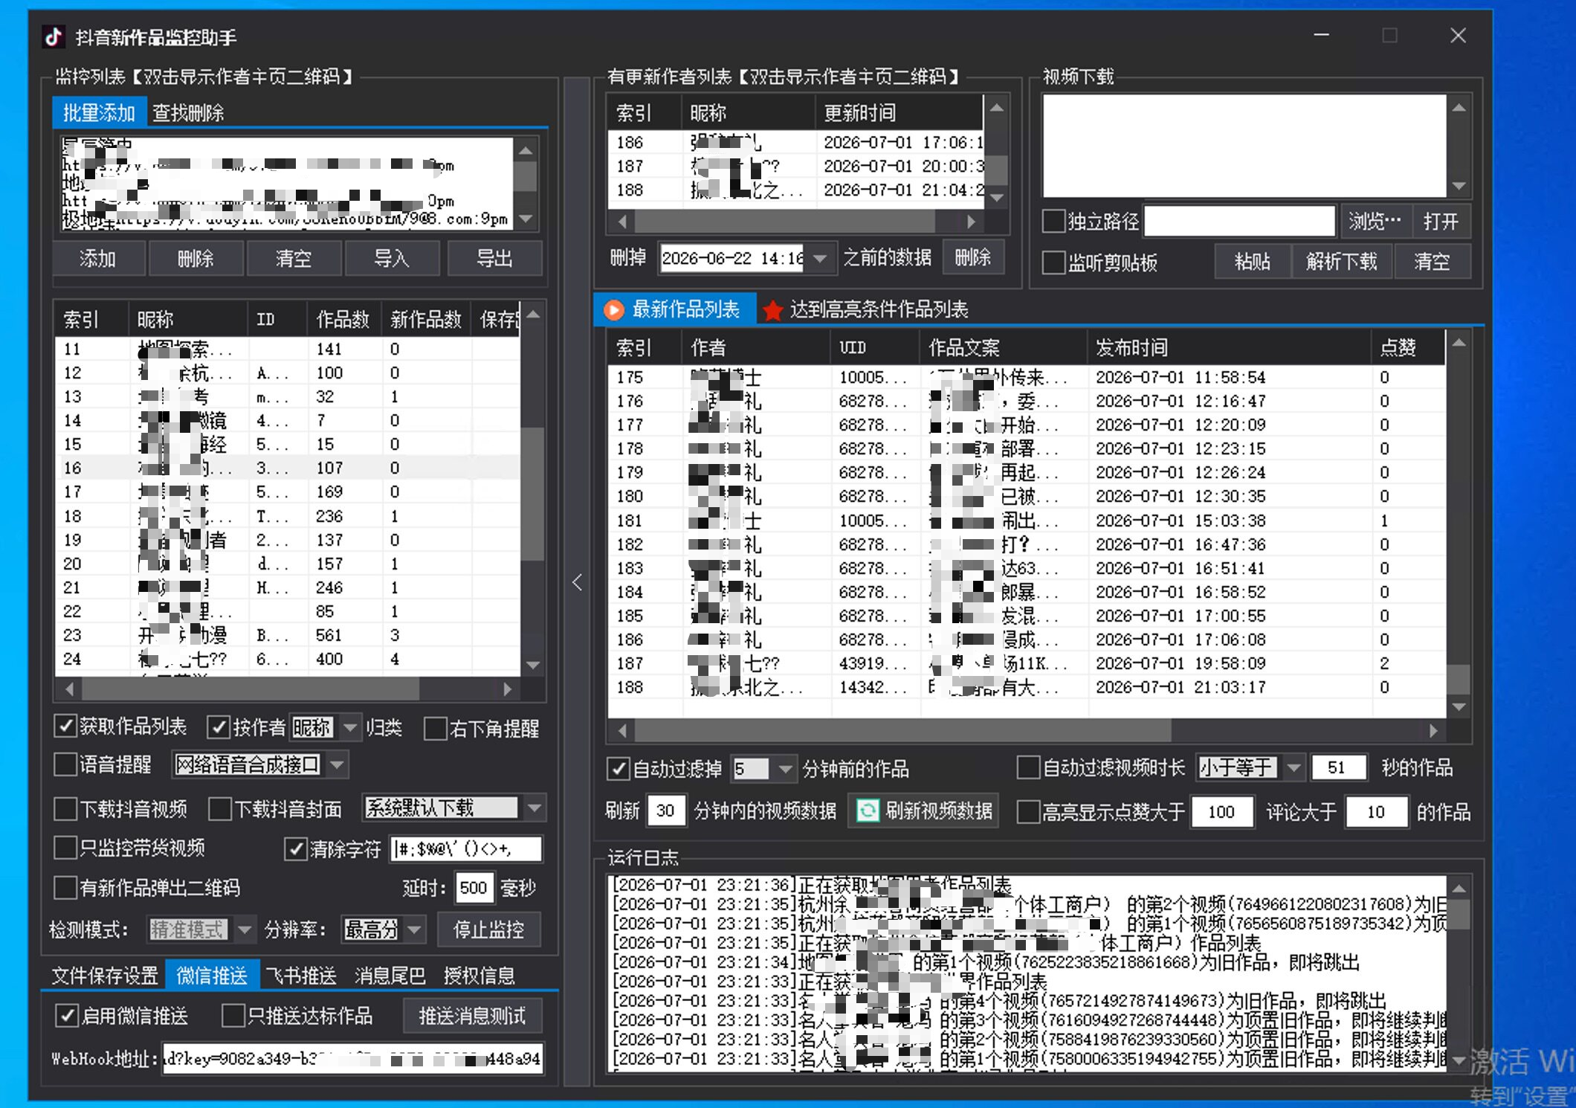Click the WebHook地址 input field
This screenshot has width=1576, height=1108.
[x=352, y=1058]
